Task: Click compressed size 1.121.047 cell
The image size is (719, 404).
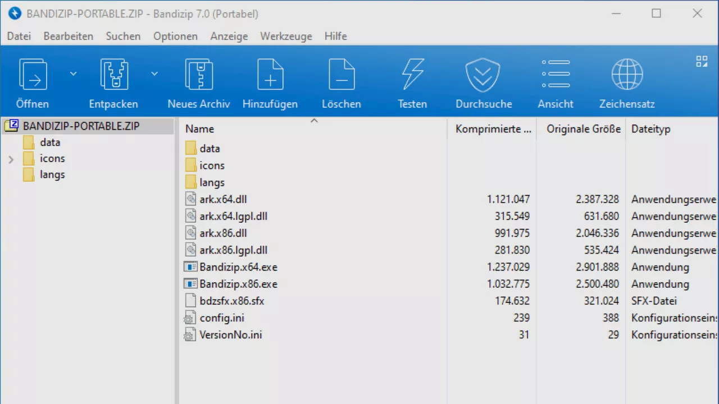Action: coord(508,199)
